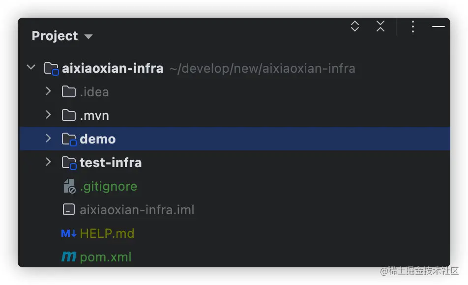Collapse the aixiaoxian-infra root node
Image resolution: width=468 pixels, height=285 pixels.
point(31,67)
